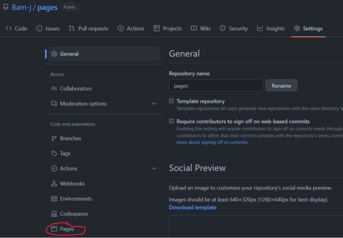
Task: Select General in the settings sidebar
Action: (x=104, y=54)
